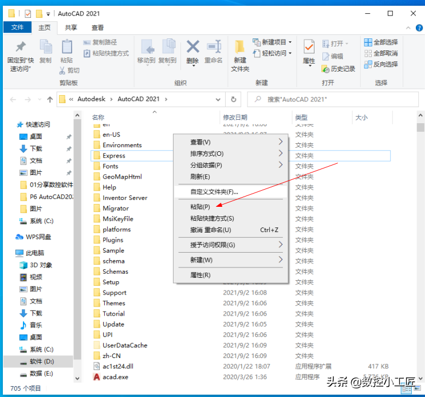The image size is (425, 397).
Task: Click the Select All (全部选择) icon
Action: [x=368, y=42]
